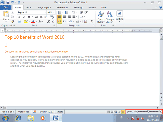Click Change Styles button
The height and width of the screenshot is (122, 163).
tap(110, 17)
